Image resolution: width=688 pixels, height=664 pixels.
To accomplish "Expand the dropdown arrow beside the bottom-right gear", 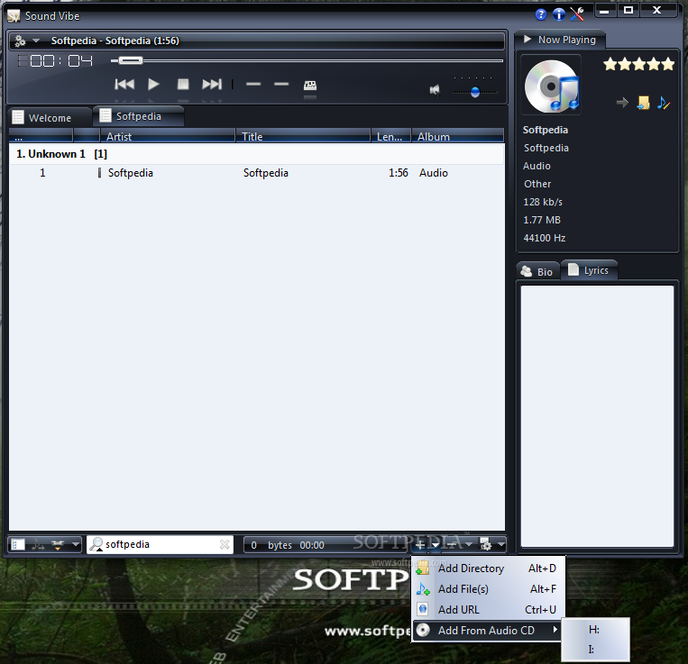I will (501, 545).
